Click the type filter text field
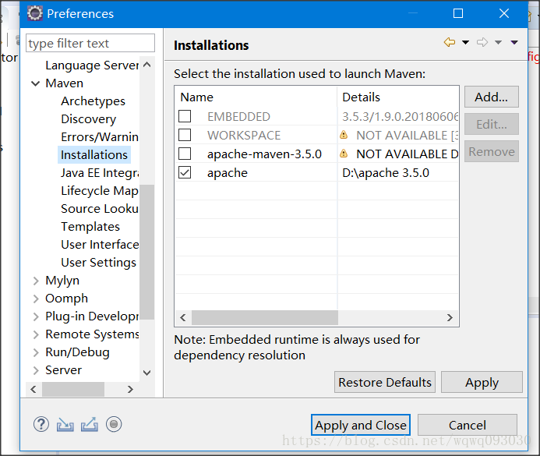Image resolution: width=540 pixels, height=456 pixels. pyautogui.click(x=90, y=44)
